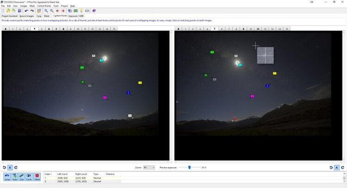Select image tab 0 in right pane
Image resolution: width=347 pixels, height=188 pixels.
[x=179, y=29]
